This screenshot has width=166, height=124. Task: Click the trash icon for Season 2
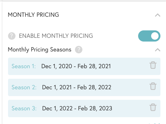click(x=153, y=86)
